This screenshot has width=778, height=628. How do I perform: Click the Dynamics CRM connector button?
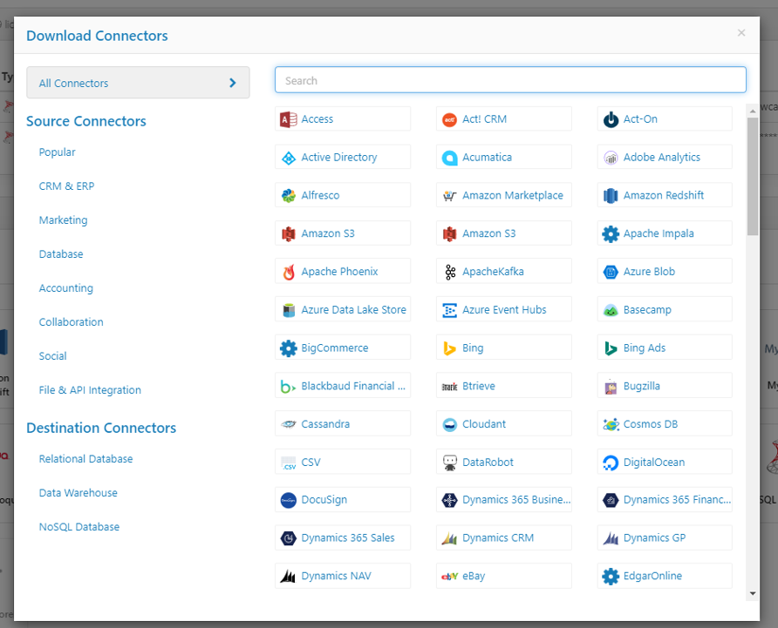click(504, 538)
